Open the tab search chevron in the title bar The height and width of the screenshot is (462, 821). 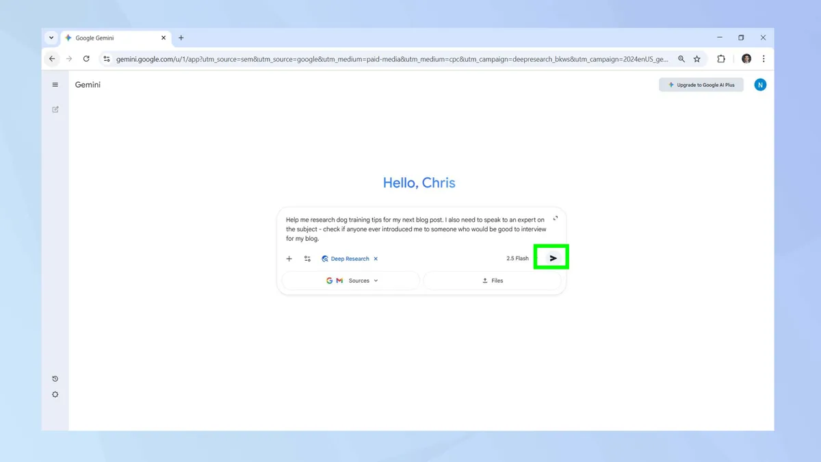coord(51,38)
